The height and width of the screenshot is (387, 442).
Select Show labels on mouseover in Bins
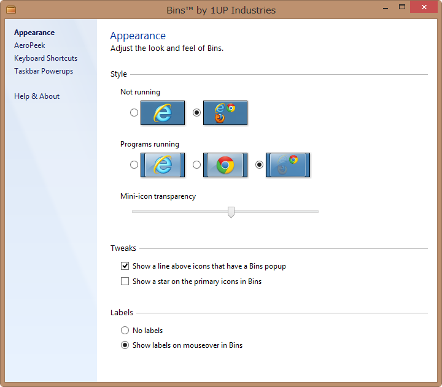pyautogui.click(x=125, y=345)
